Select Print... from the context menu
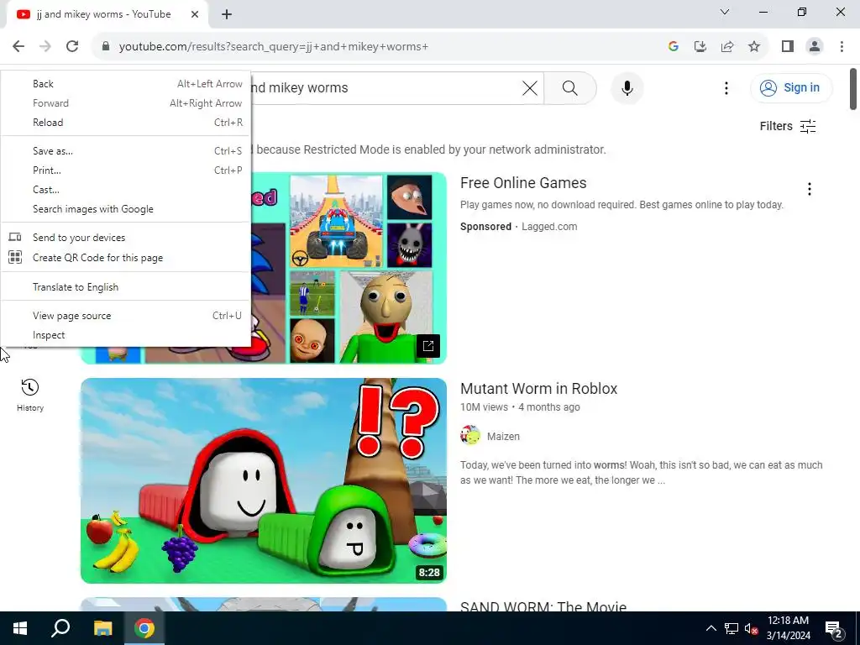The width and height of the screenshot is (860, 645). (x=126, y=170)
